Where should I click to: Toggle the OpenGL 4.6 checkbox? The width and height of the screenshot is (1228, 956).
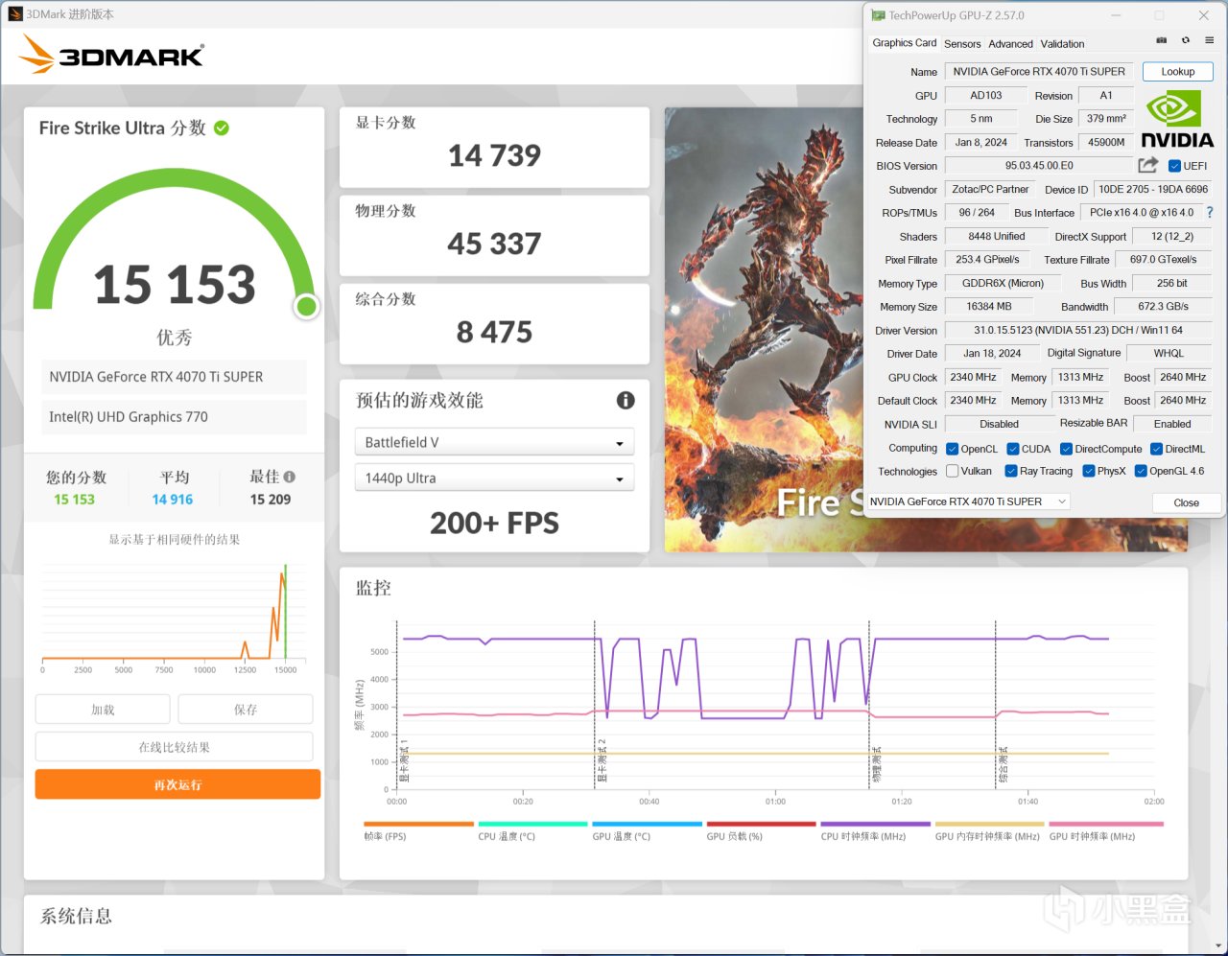[1141, 471]
